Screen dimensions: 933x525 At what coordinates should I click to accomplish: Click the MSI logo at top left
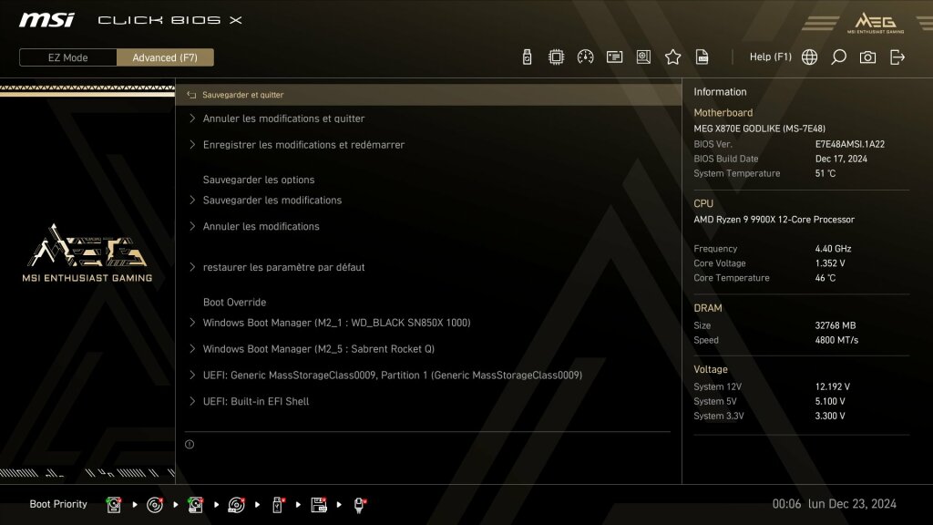[46, 20]
